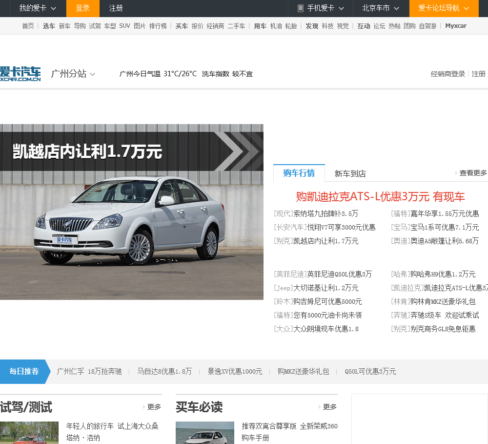The image size is (488, 444).
Task: Open the 推荐双离合尊享版 全新荣威360 article
Action: point(289,432)
